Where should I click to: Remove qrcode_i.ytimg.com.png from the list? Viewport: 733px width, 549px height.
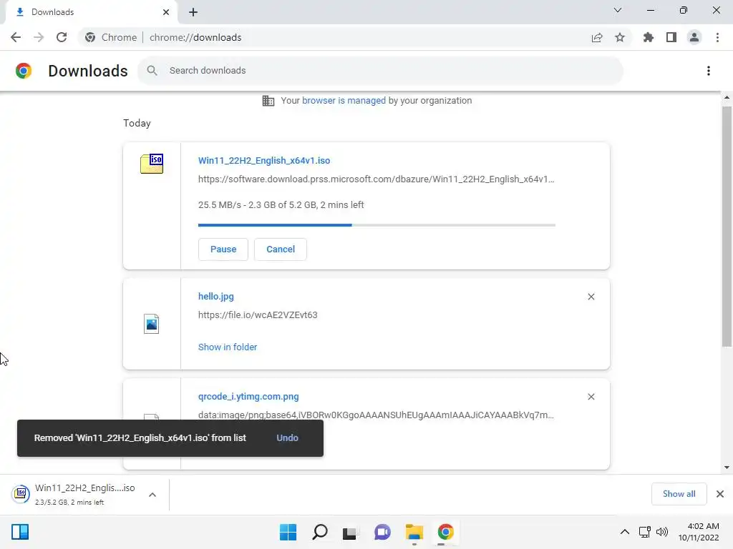click(x=591, y=396)
